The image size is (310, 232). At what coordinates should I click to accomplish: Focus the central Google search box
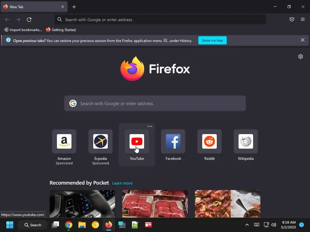[x=155, y=104]
